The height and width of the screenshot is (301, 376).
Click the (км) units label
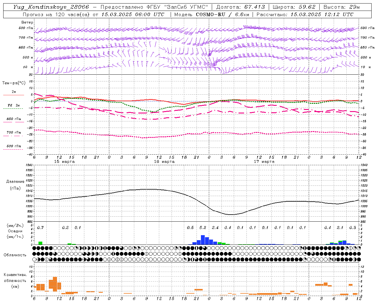coord(15,286)
